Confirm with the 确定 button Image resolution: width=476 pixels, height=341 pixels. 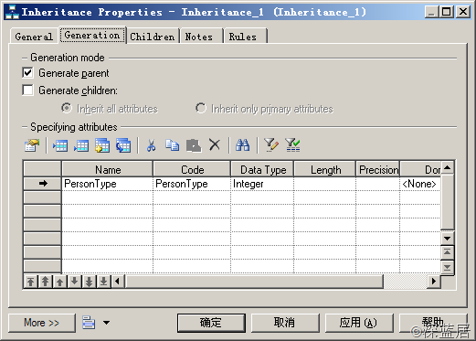coord(211,323)
